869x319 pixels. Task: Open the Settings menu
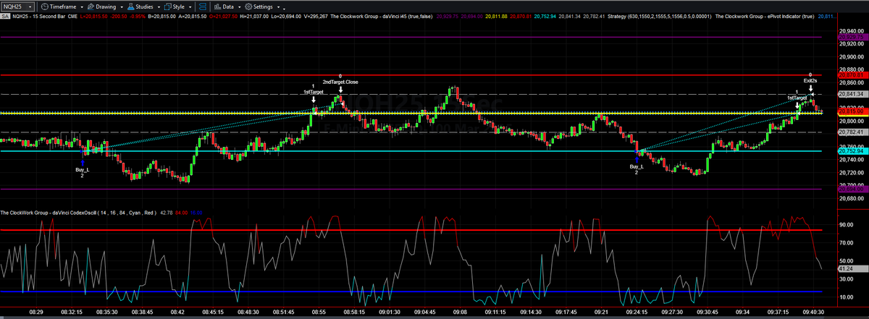click(259, 6)
